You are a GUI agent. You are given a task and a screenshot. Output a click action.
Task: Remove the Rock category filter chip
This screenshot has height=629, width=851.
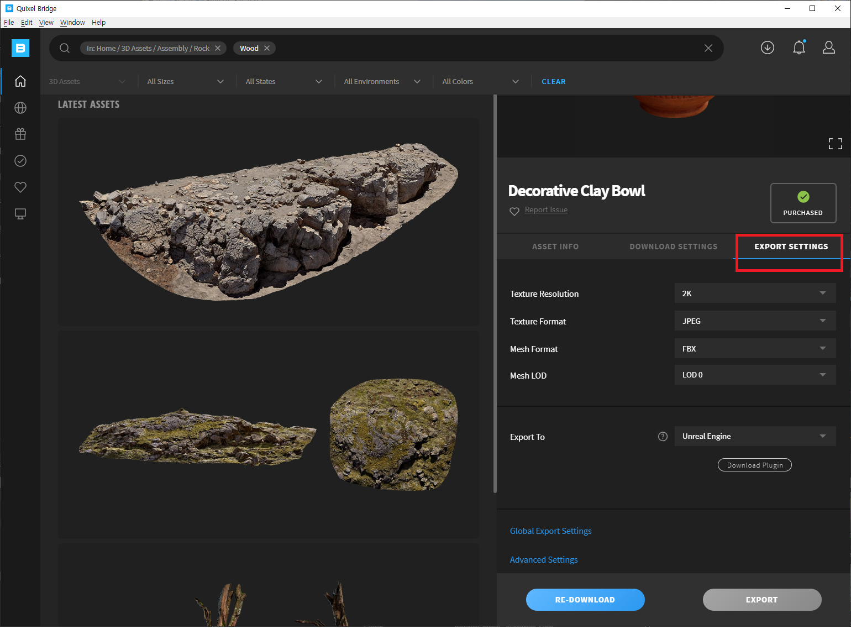click(x=218, y=48)
